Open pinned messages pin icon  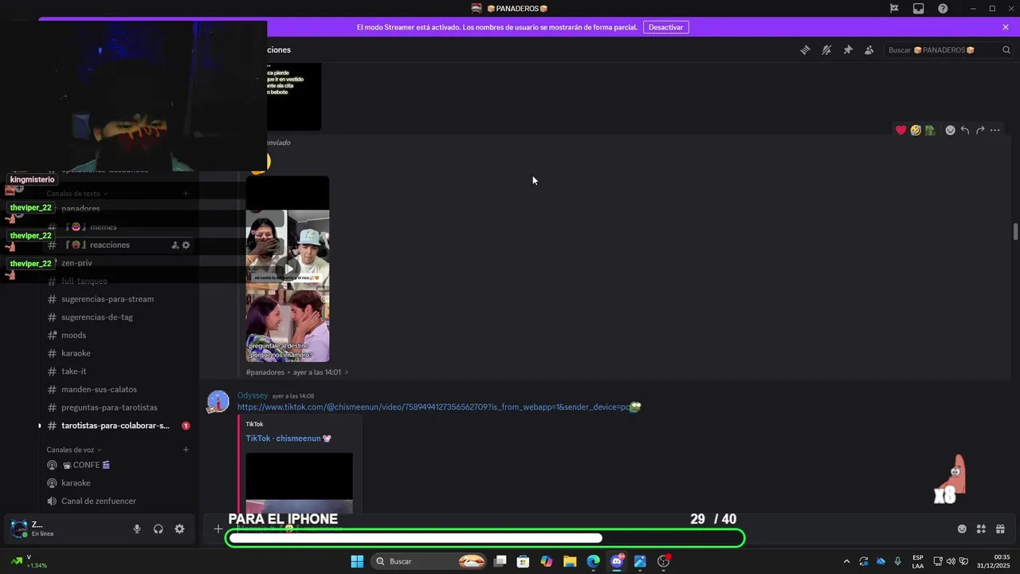848,50
